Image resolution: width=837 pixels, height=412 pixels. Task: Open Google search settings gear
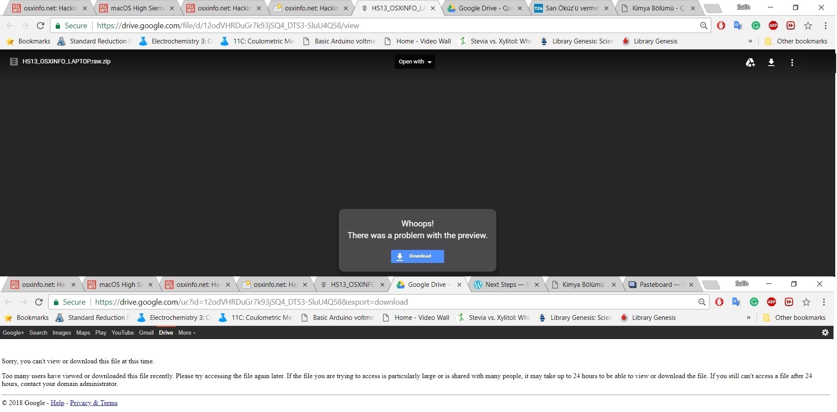[825, 332]
